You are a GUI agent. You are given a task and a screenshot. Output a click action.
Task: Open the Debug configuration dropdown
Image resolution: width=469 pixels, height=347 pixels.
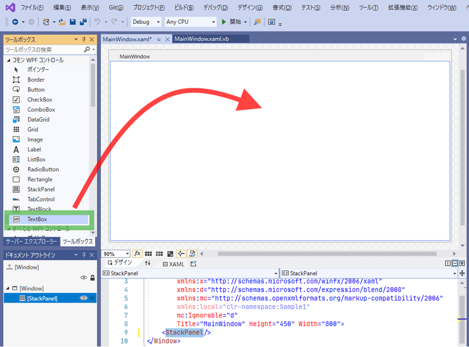pyautogui.click(x=146, y=22)
